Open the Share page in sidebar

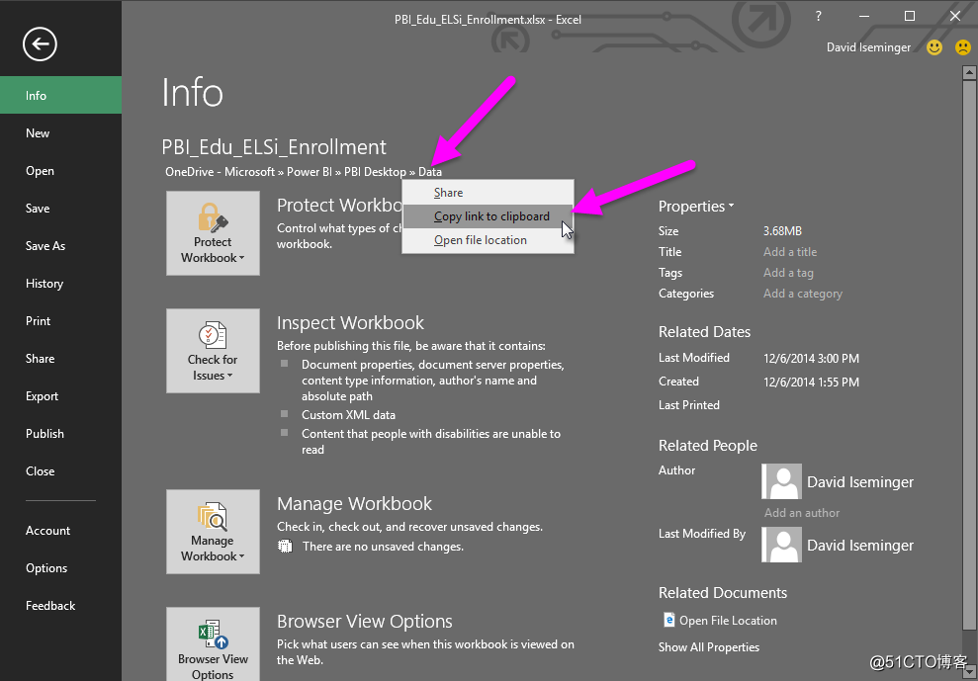[x=60, y=359]
